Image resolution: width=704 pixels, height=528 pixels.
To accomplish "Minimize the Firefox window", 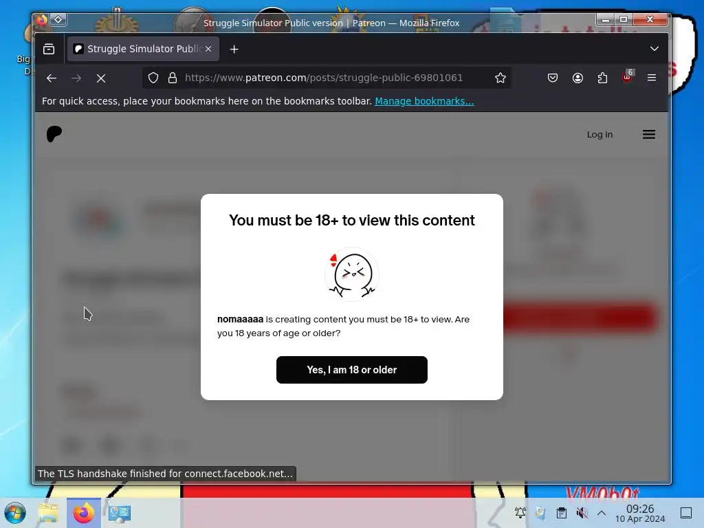I will coord(606,19).
